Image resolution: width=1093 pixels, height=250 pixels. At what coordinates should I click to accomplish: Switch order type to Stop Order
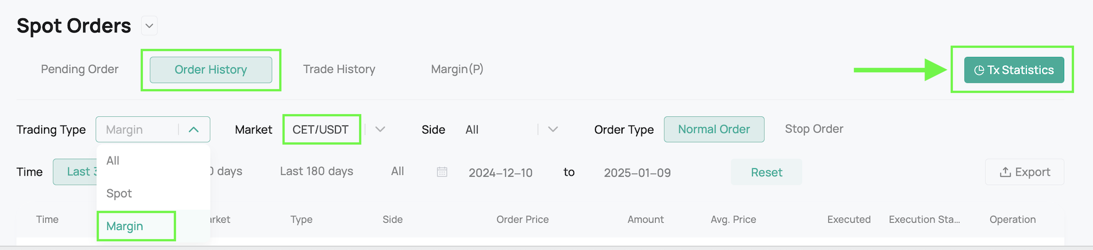(814, 129)
